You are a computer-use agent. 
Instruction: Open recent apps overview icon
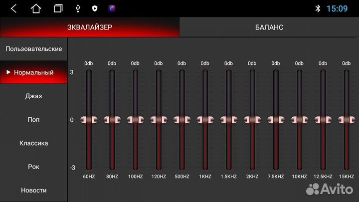click(x=58, y=8)
